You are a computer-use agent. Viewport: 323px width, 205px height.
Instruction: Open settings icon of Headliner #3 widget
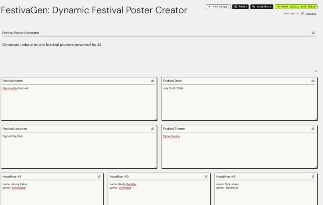pos(313,177)
